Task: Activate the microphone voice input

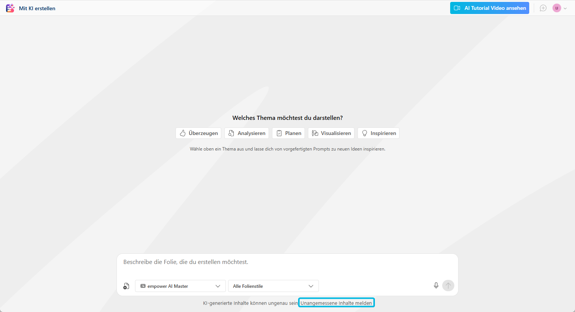Action: click(x=436, y=286)
